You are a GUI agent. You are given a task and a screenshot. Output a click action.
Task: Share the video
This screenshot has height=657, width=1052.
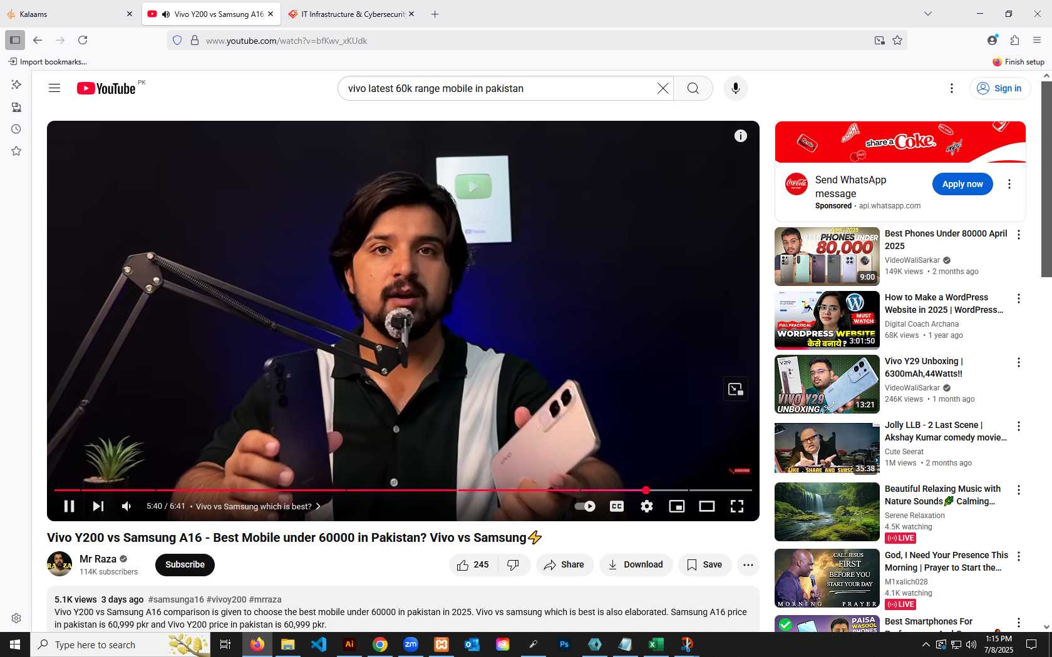[x=564, y=564]
